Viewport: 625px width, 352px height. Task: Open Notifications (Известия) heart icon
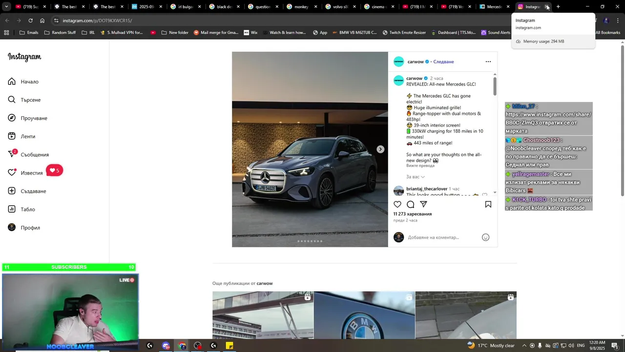coord(12,173)
